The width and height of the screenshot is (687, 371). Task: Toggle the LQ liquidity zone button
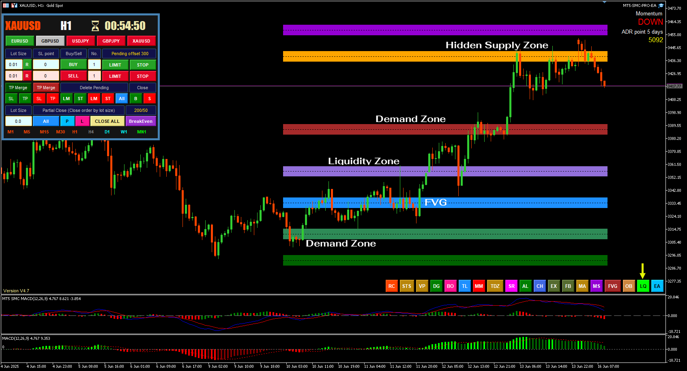point(643,286)
